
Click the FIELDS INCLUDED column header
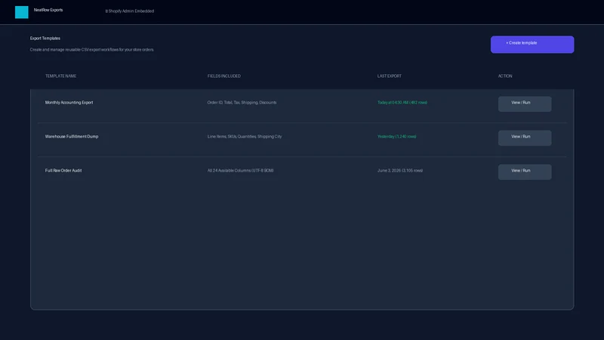223,76
